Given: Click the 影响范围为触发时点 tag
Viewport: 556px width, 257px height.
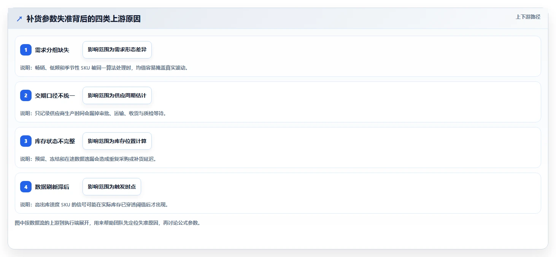Looking at the screenshot, I should tap(112, 187).
